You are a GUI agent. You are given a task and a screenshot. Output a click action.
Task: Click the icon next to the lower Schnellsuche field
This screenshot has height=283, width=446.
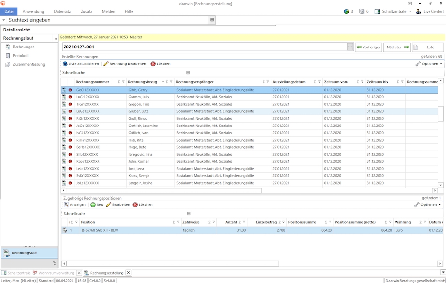click(189, 213)
